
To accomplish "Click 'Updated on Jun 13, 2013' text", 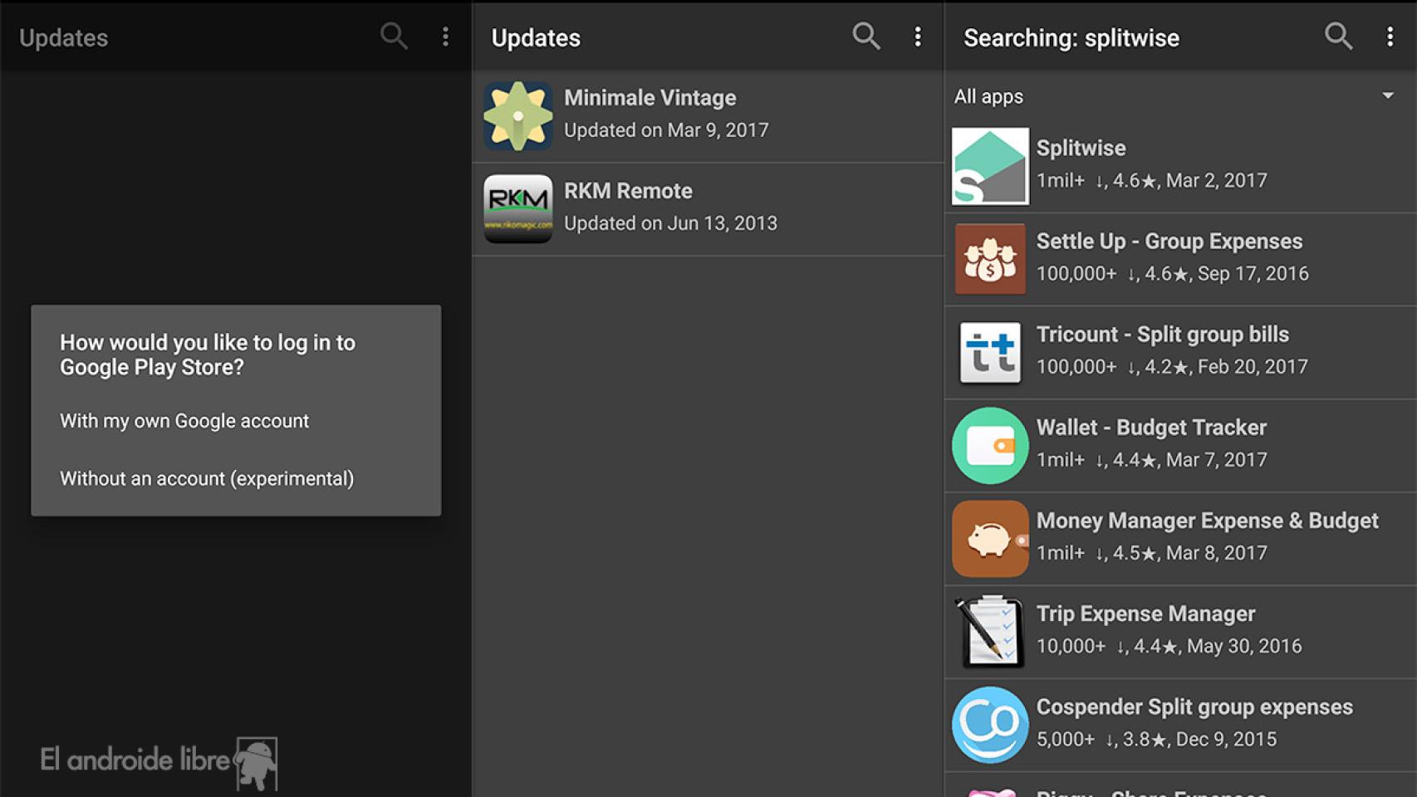I will coord(670,223).
